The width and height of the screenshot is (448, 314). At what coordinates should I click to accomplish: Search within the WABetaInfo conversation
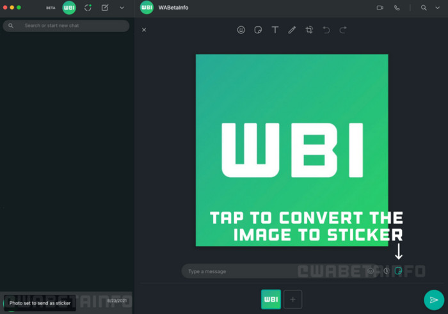click(424, 8)
